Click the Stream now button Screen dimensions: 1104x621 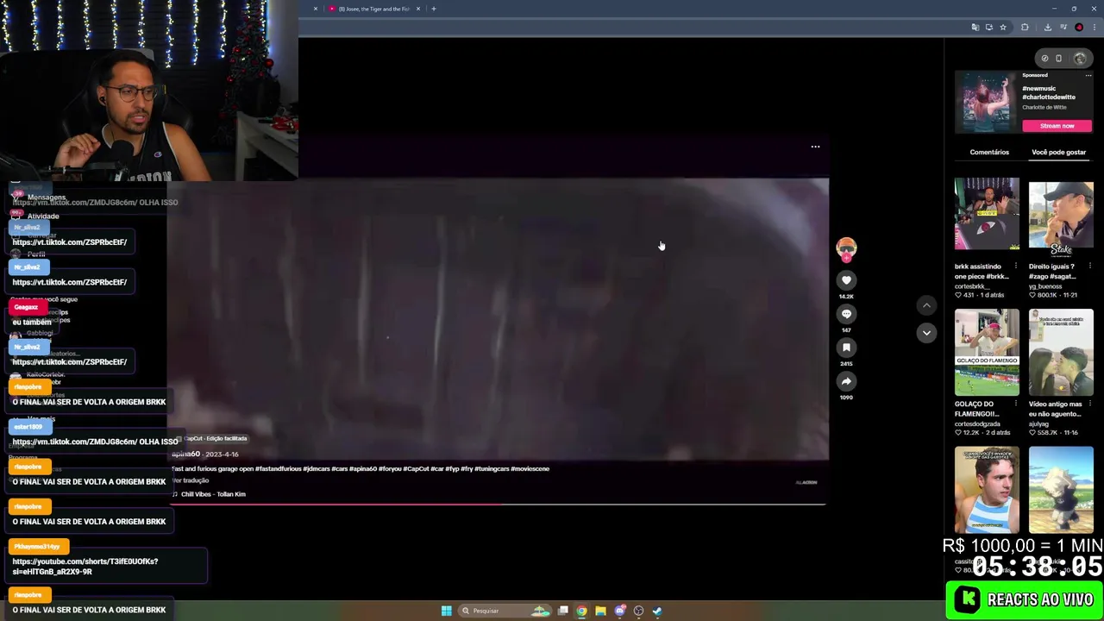1057,126
